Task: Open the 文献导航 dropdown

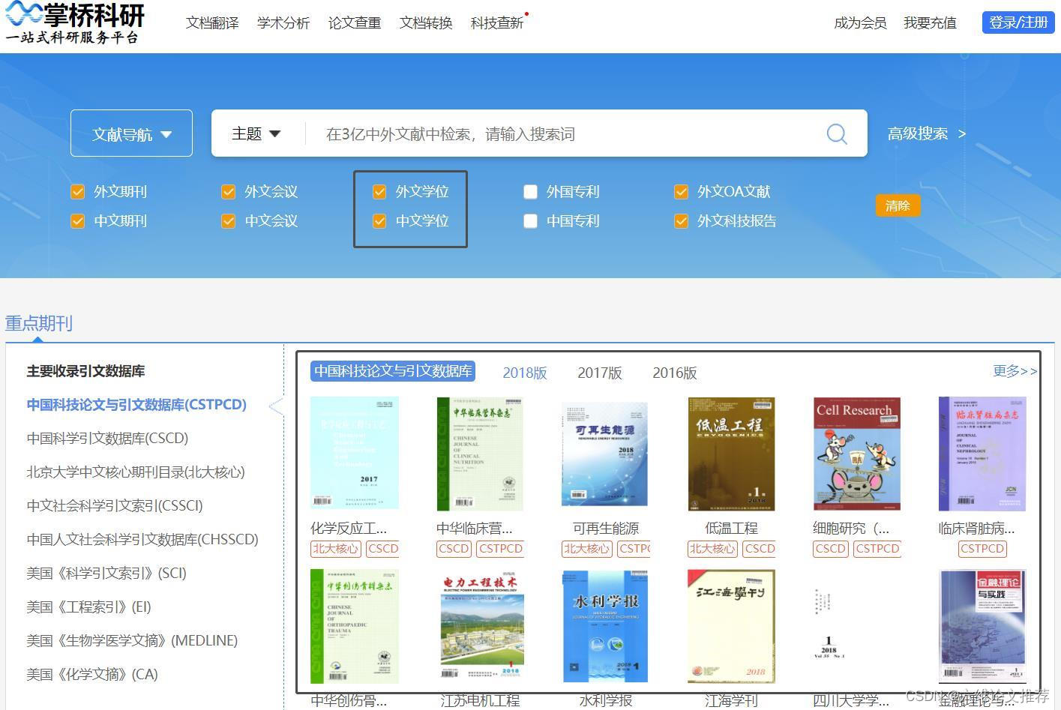Action: (132, 133)
